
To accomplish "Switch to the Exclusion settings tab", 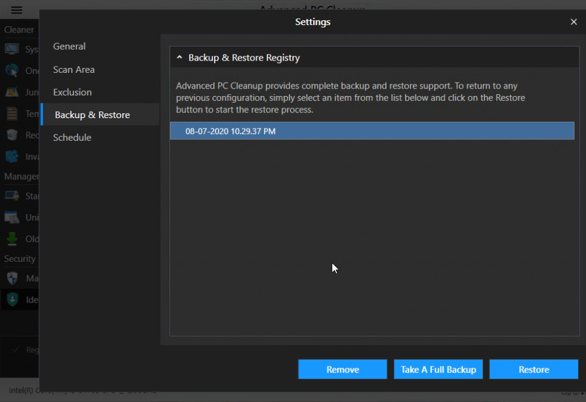I will click(x=72, y=92).
